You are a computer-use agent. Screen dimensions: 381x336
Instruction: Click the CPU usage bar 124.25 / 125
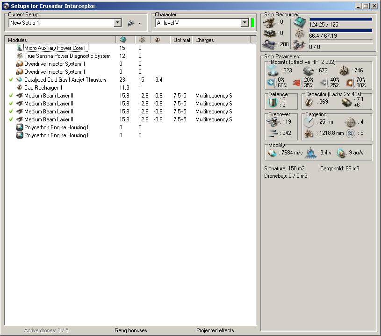coord(341,19)
